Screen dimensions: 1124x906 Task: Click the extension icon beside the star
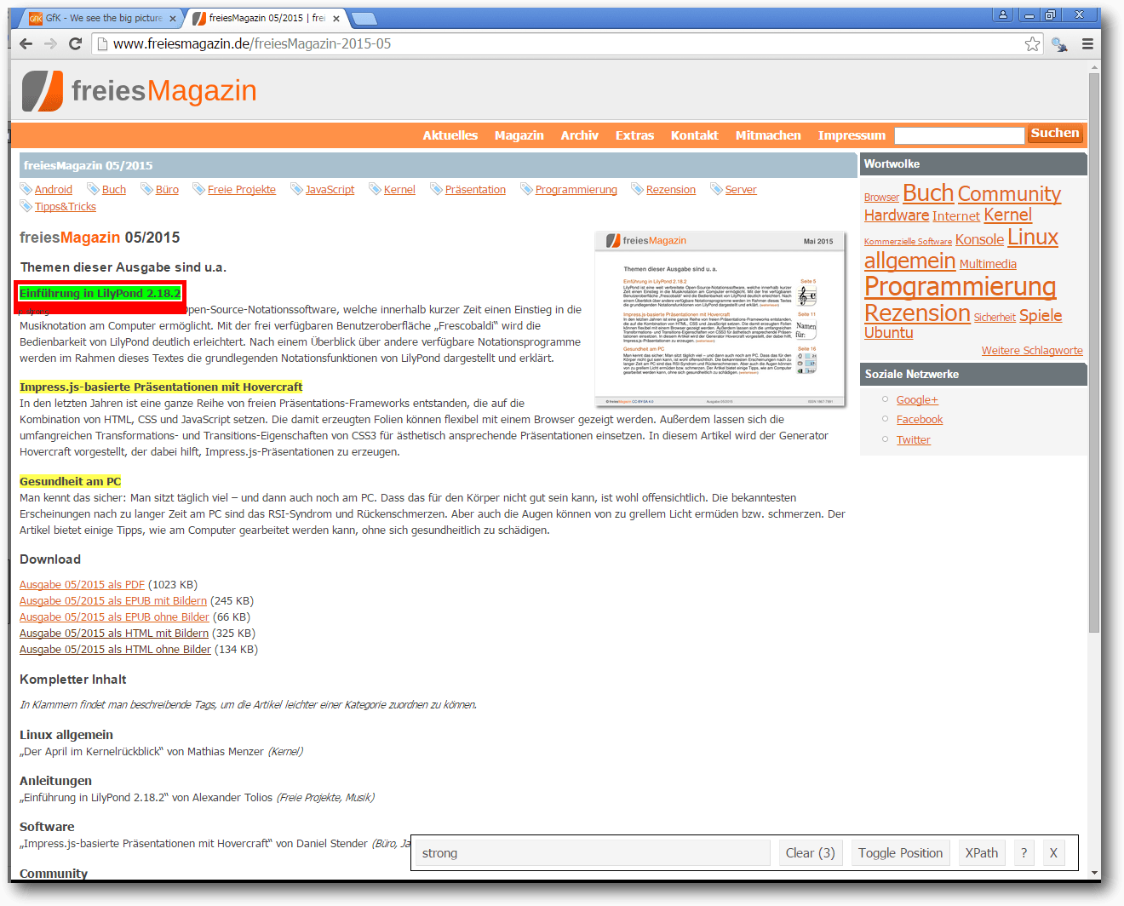[1059, 43]
